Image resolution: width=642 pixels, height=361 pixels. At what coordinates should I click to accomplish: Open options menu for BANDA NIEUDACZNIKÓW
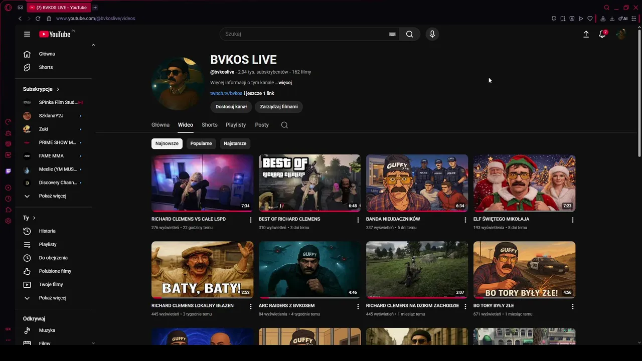(x=465, y=220)
